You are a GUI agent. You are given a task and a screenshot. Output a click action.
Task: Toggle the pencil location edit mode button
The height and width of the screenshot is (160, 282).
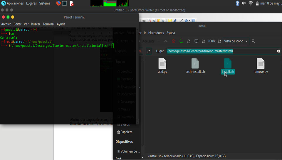point(149,51)
